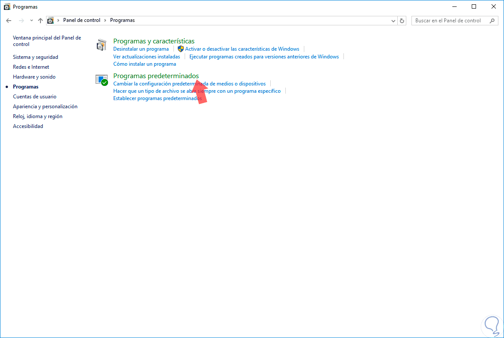
Task: Open Hardware y sonido category
Action: 34,77
